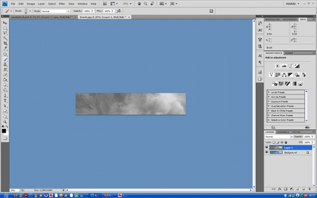The height and width of the screenshot is (198, 317).
Task: Add an Invert adjustment
Action: point(275,83)
